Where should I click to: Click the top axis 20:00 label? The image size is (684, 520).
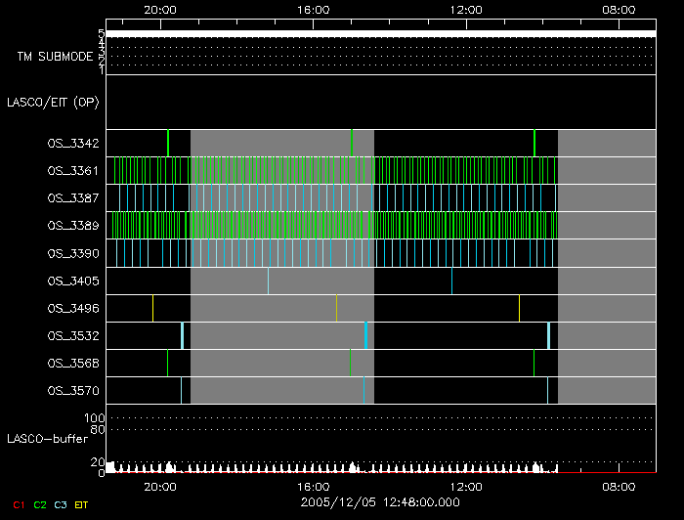click(x=160, y=10)
